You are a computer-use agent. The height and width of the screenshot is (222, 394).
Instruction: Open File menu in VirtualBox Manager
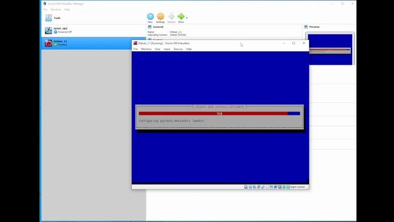click(45, 10)
